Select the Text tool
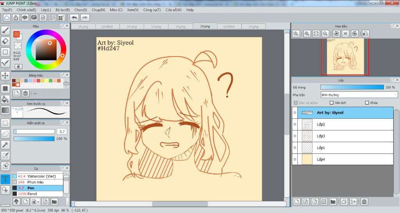 tap(5, 179)
